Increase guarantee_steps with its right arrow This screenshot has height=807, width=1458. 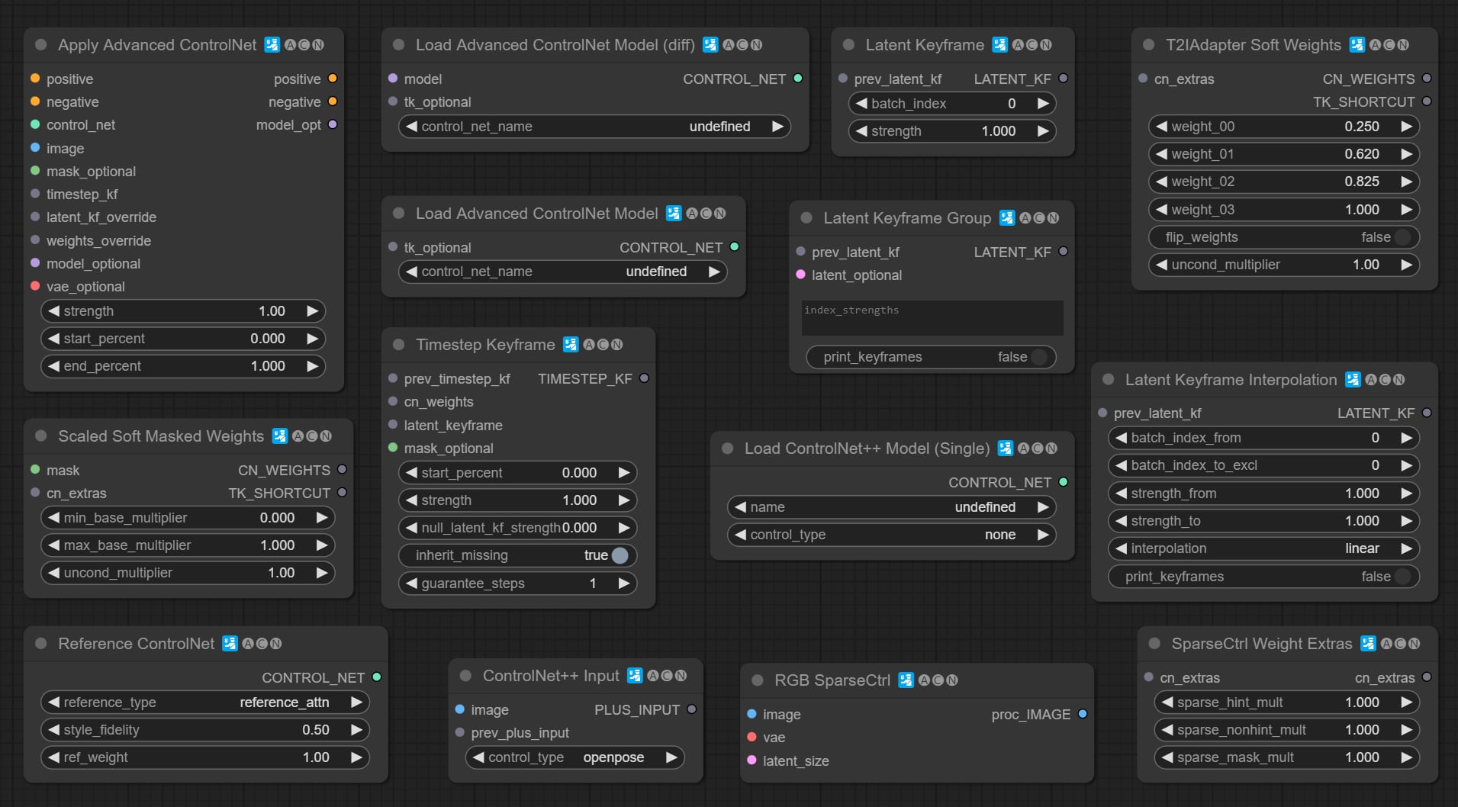623,584
